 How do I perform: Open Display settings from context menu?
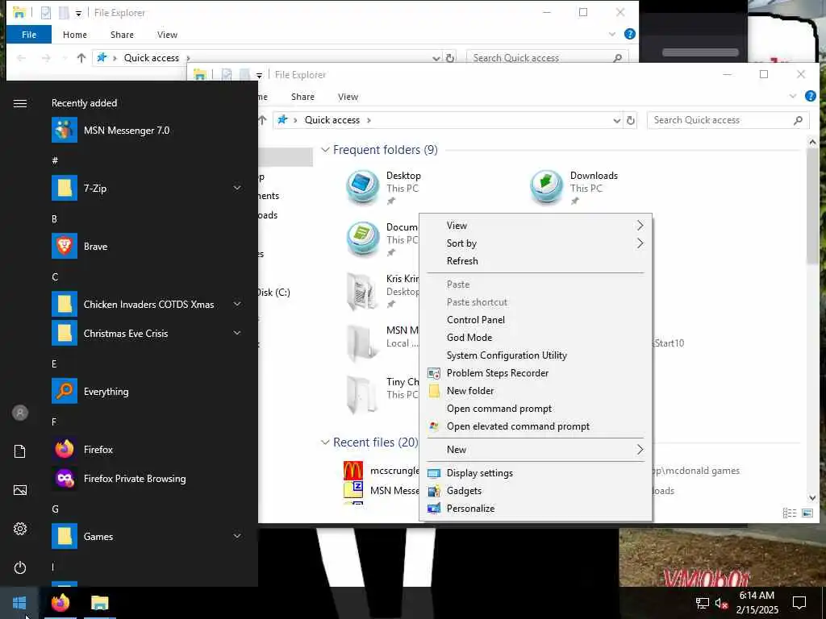pos(536,473)
